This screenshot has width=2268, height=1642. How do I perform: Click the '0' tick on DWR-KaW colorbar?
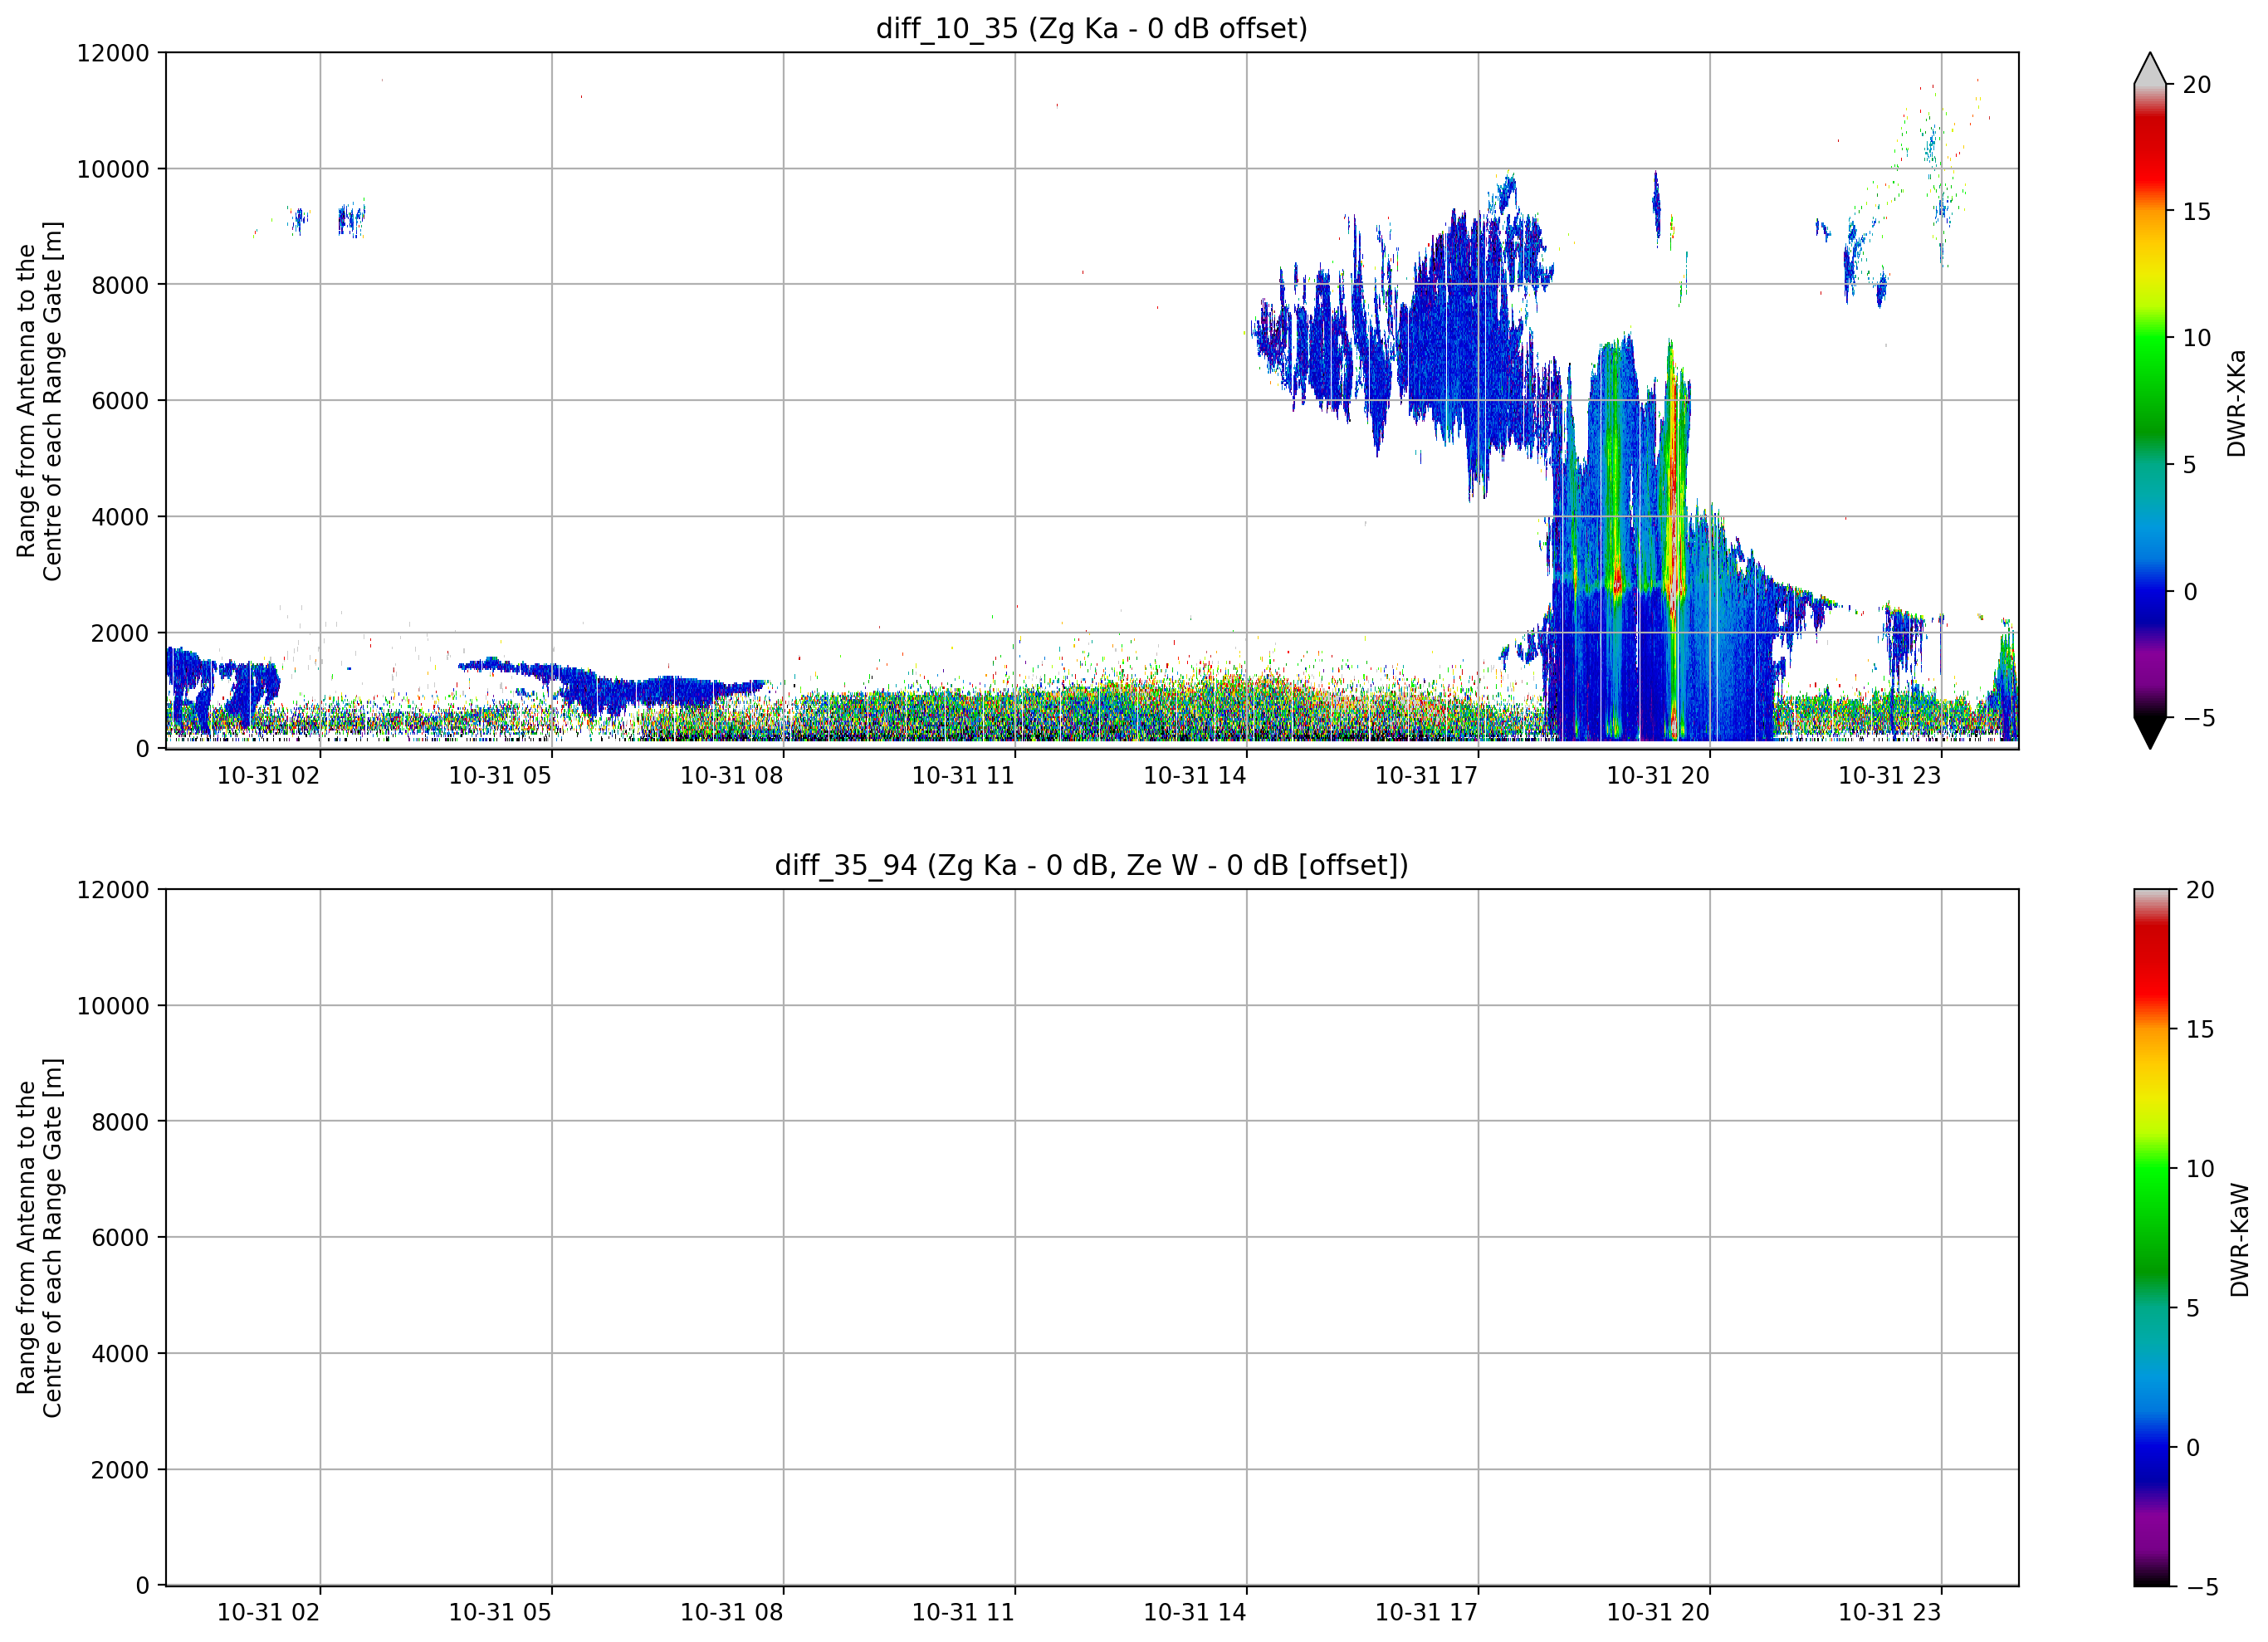click(x=2193, y=1447)
